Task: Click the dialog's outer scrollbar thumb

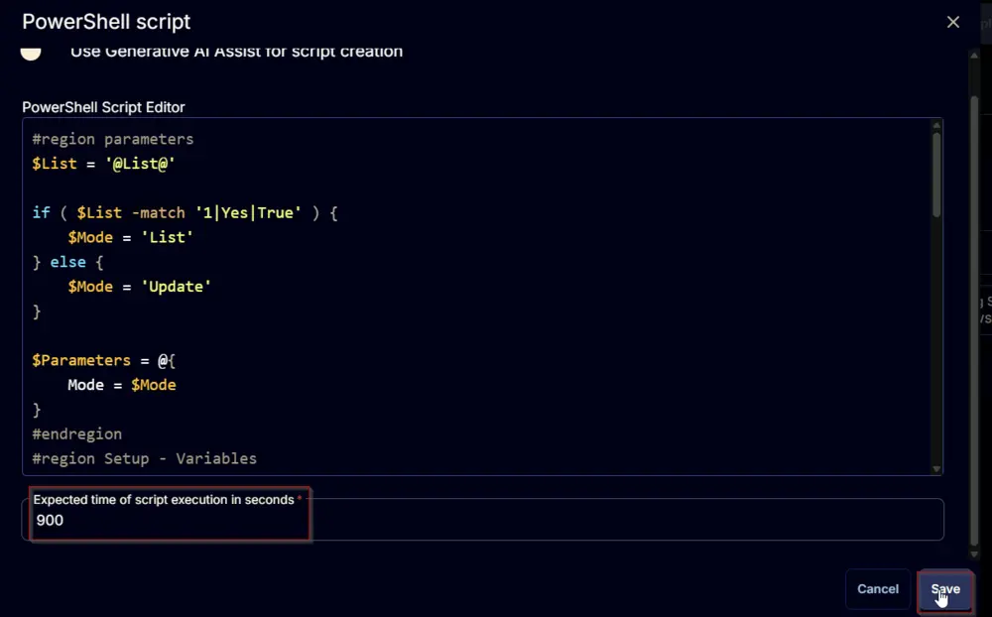Action: 974,319
